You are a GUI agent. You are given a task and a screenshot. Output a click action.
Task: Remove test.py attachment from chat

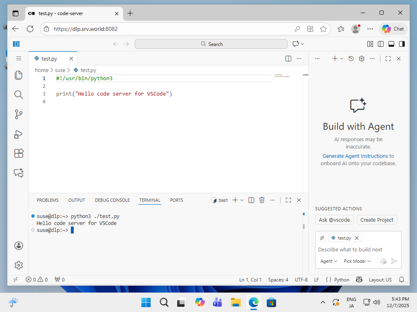point(357,238)
